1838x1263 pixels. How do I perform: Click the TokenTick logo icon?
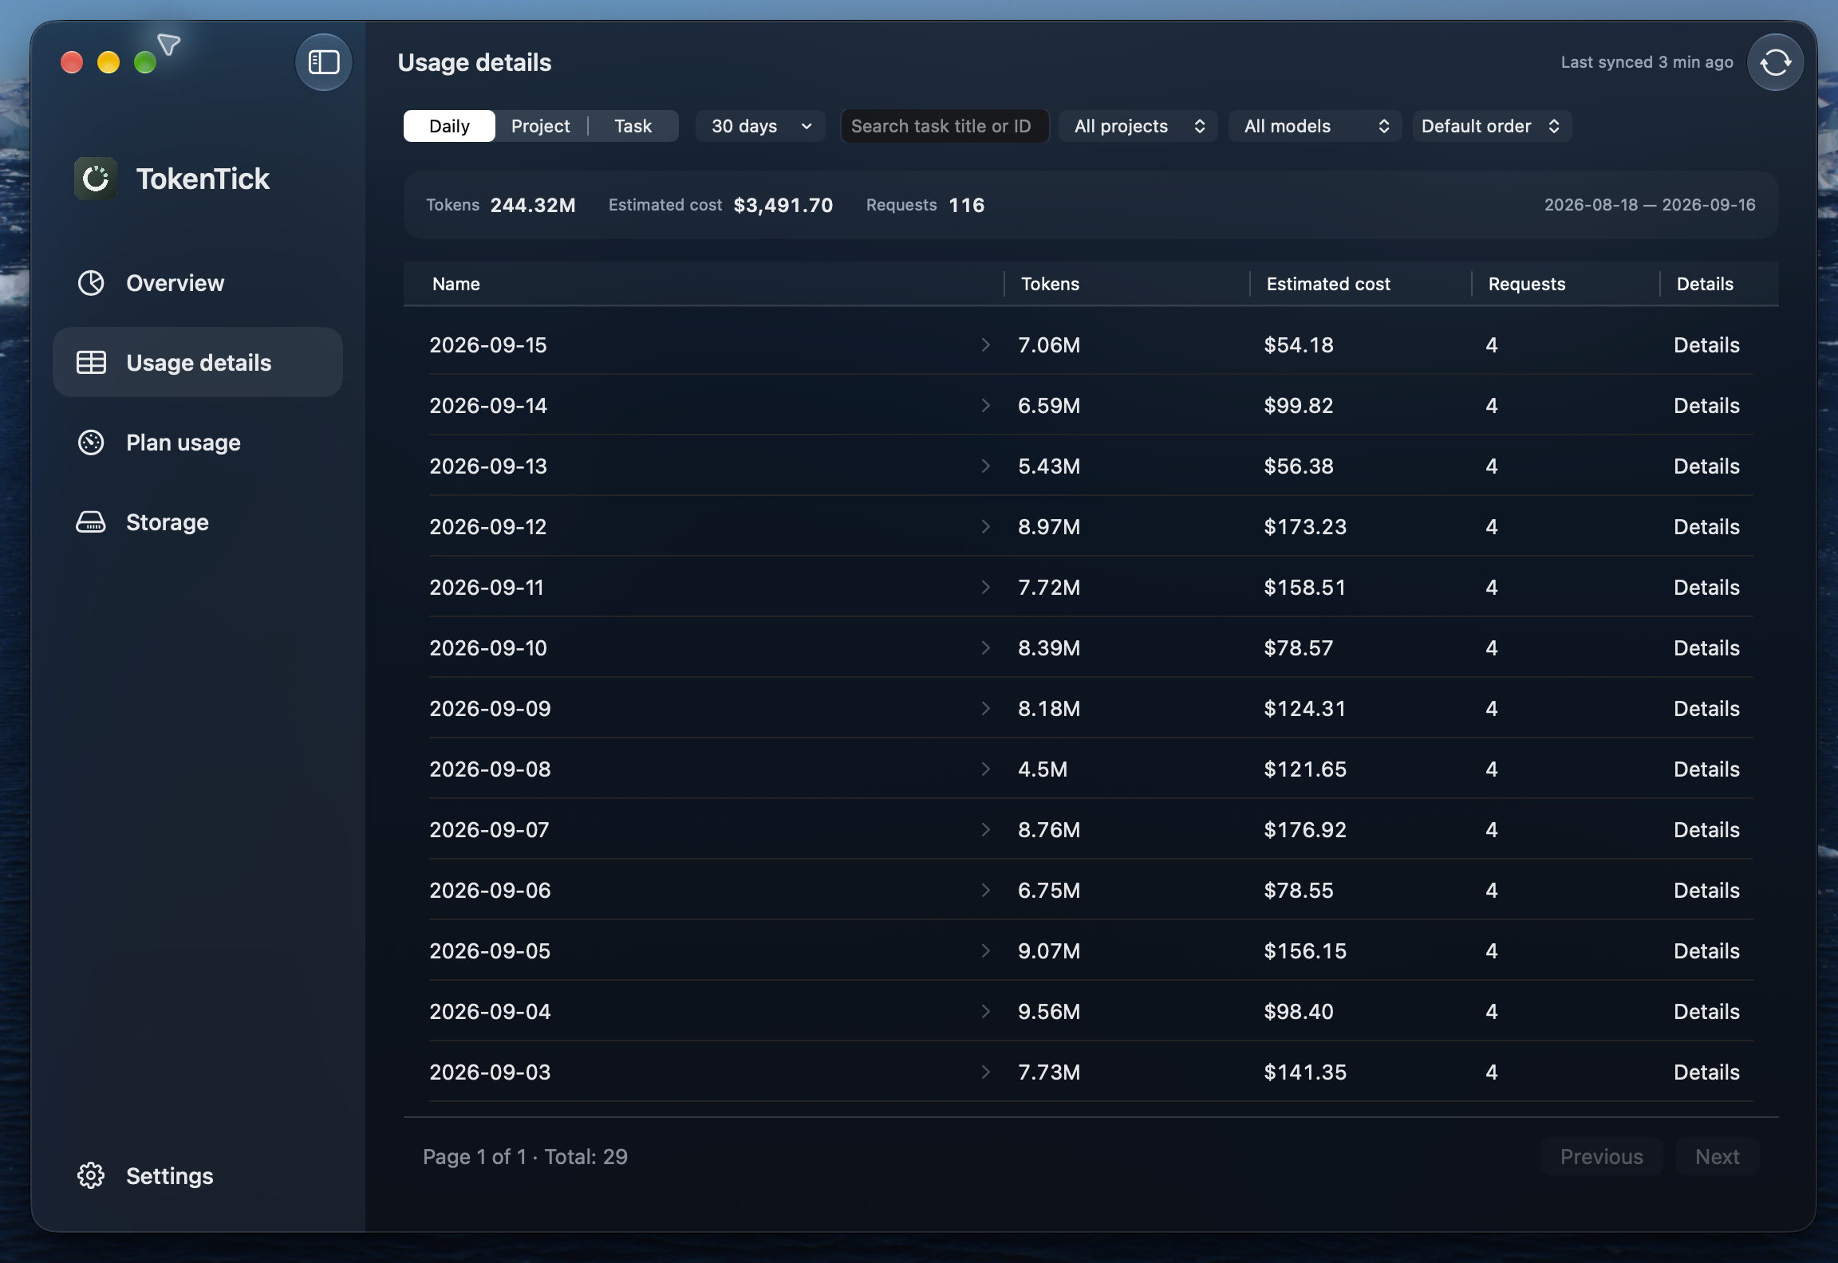[96, 179]
